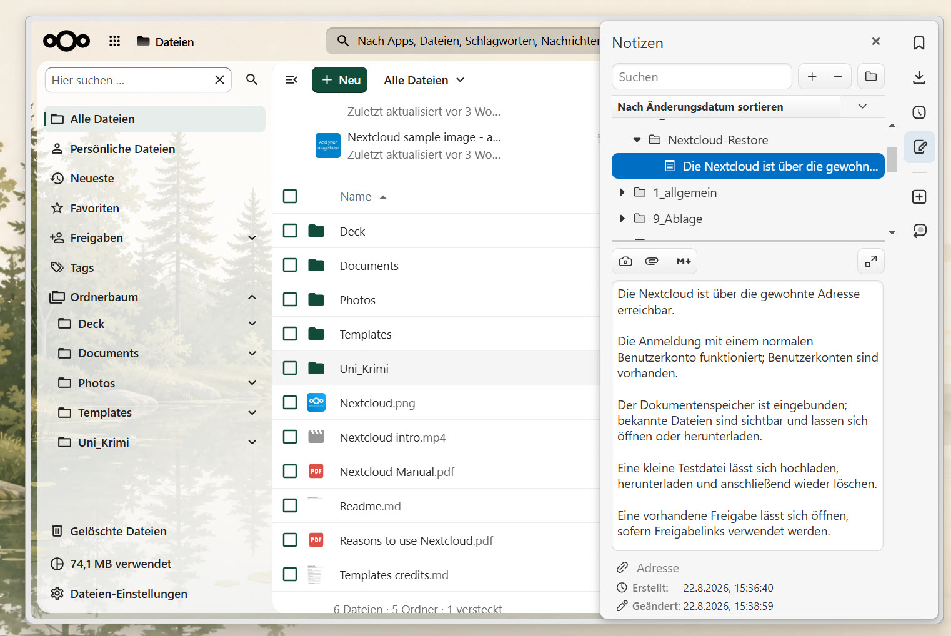Click the minus button in Notizen
The height and width of the screenshot is (636, 951).
[x=838, y=77]
